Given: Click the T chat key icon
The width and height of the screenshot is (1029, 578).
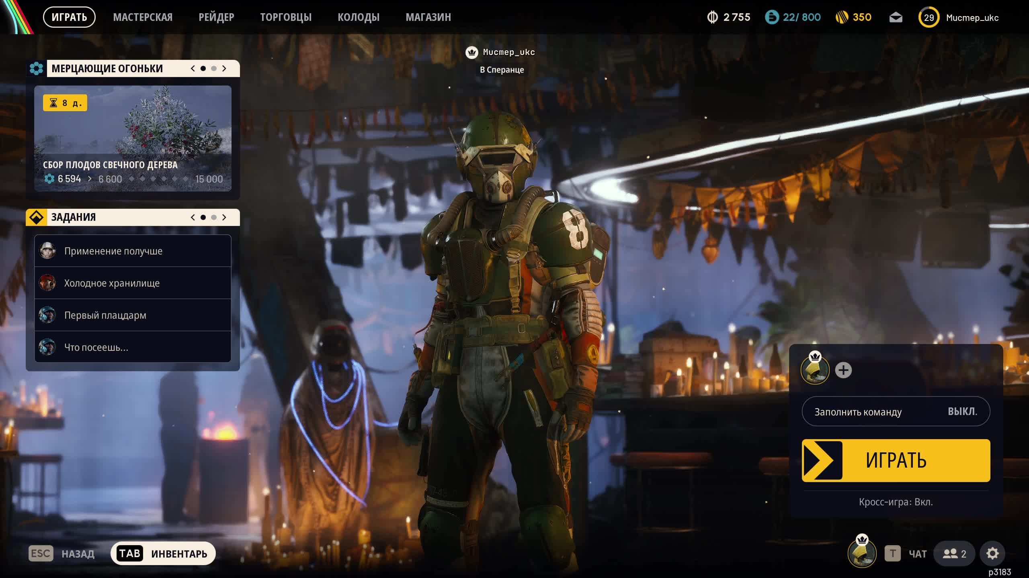Looking at the screenshot, I should (x=892, y=554).
